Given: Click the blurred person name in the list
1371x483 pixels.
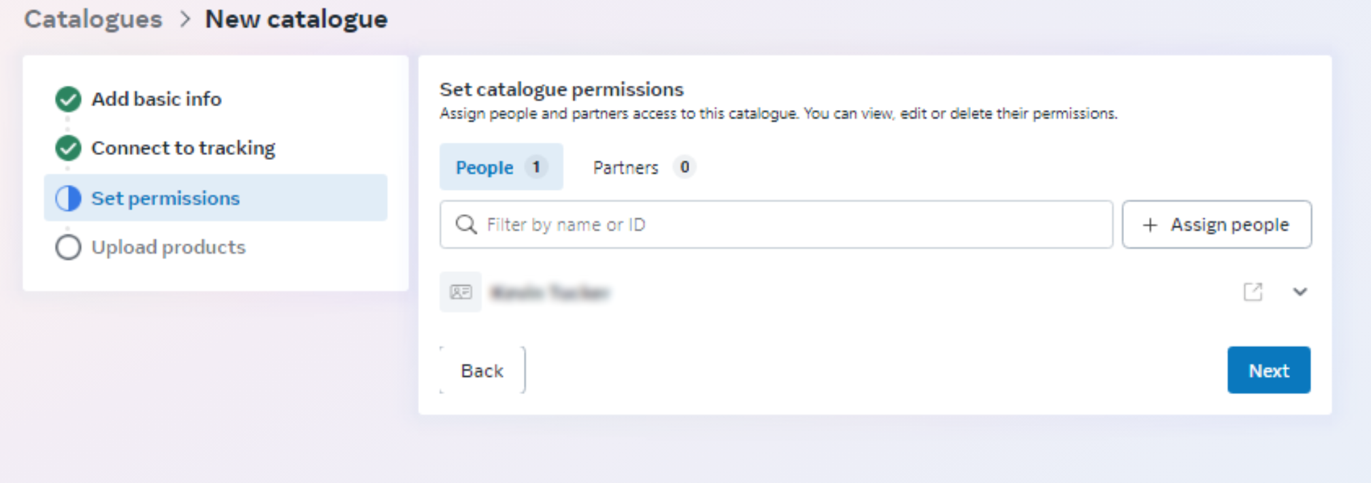Looking at the screenshot, I should pos(550,293).
